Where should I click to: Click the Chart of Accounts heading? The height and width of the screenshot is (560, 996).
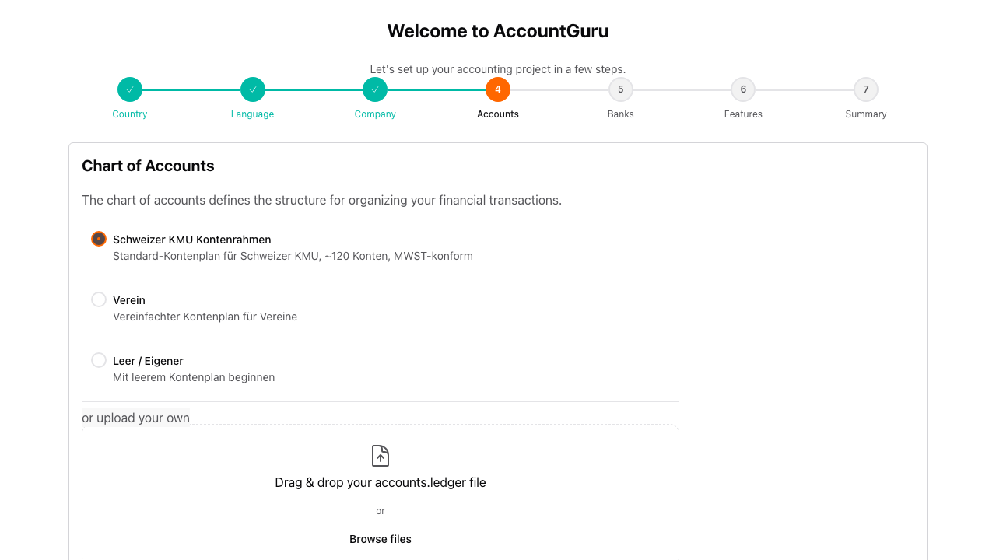(x=148, y=166)
